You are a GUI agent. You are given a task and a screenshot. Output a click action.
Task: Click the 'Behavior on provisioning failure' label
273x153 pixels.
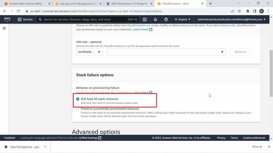tap(98, 88)
